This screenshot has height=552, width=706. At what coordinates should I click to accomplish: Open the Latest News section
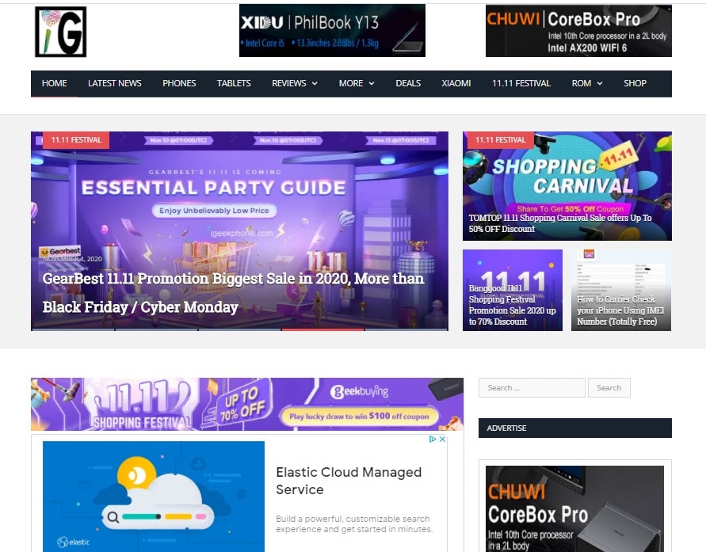point(114,83)
